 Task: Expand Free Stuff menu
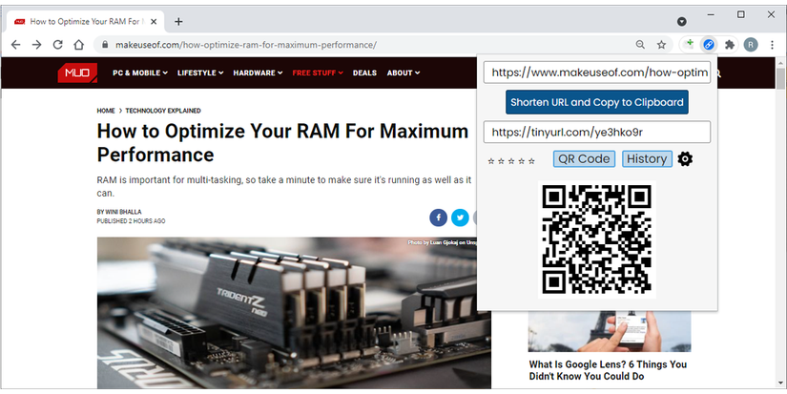coord(318,73)
